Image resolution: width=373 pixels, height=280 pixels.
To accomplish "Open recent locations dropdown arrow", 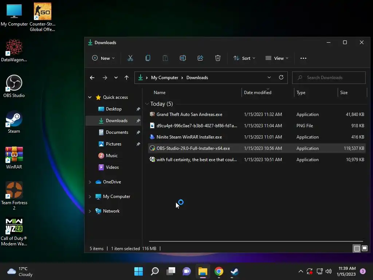I will click(x=116, y=78).
